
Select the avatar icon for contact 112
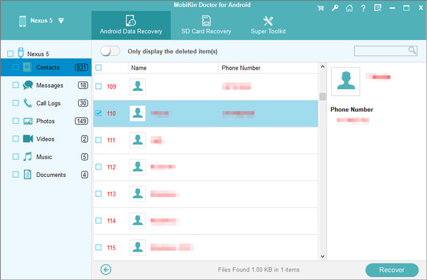pos(137,167)
